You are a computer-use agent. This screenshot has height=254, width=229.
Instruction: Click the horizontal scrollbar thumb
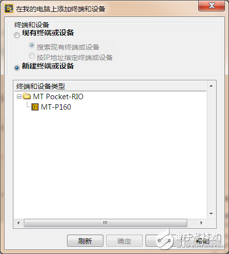[x=105, y=223]
